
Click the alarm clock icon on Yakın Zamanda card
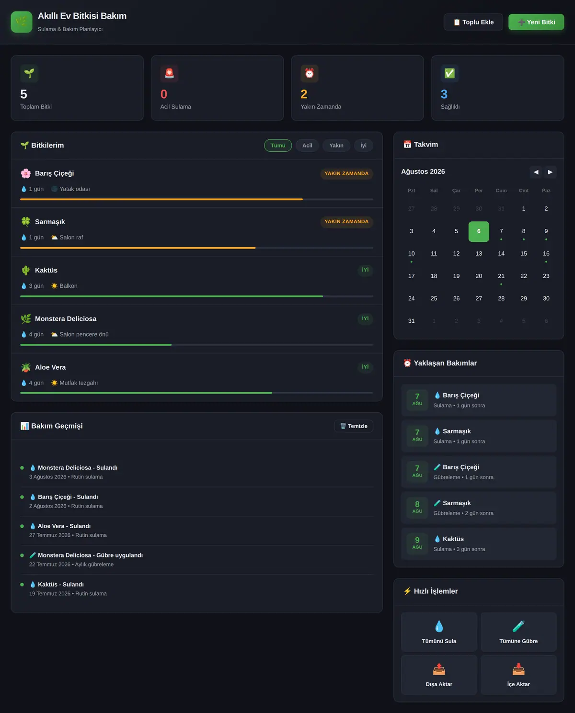pos(310,73)
